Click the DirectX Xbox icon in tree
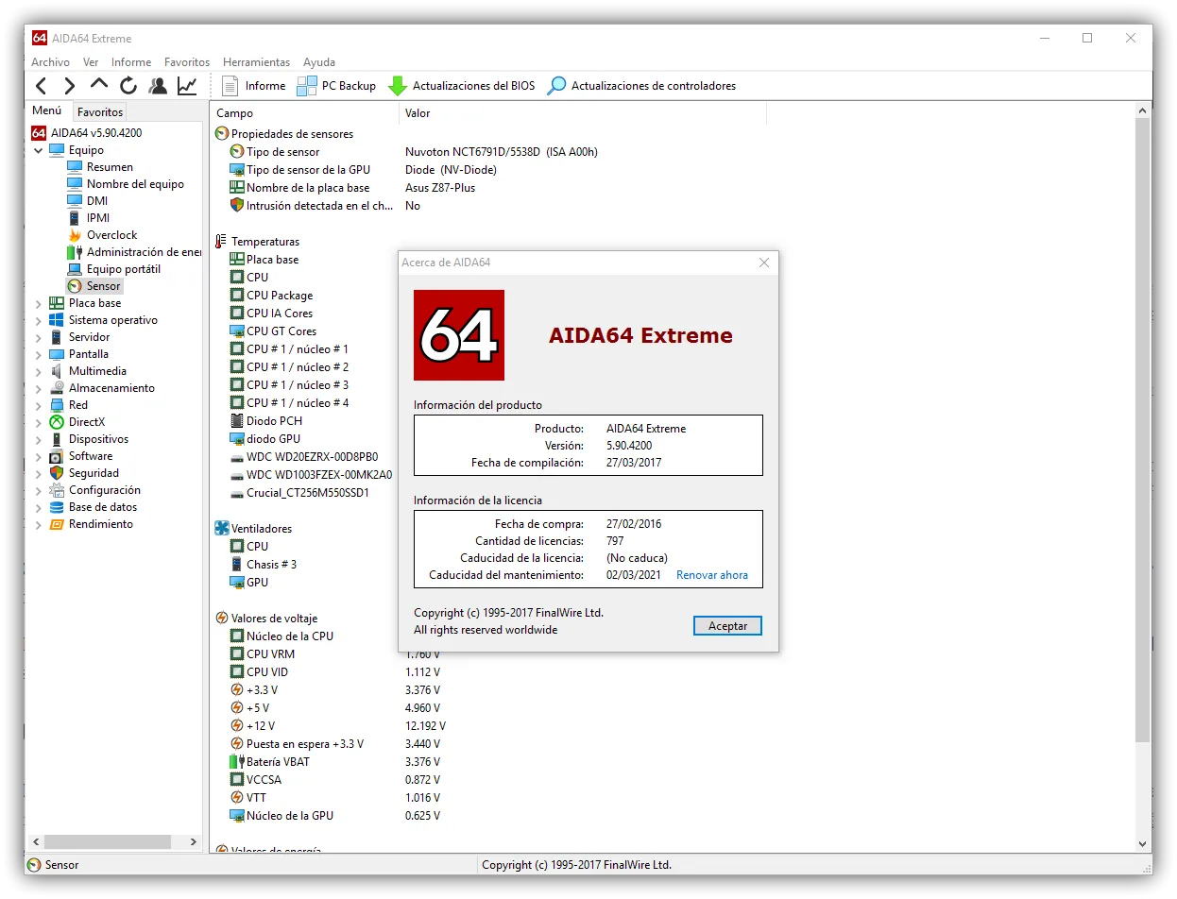 pyautogui.click(x=57, y=422)
